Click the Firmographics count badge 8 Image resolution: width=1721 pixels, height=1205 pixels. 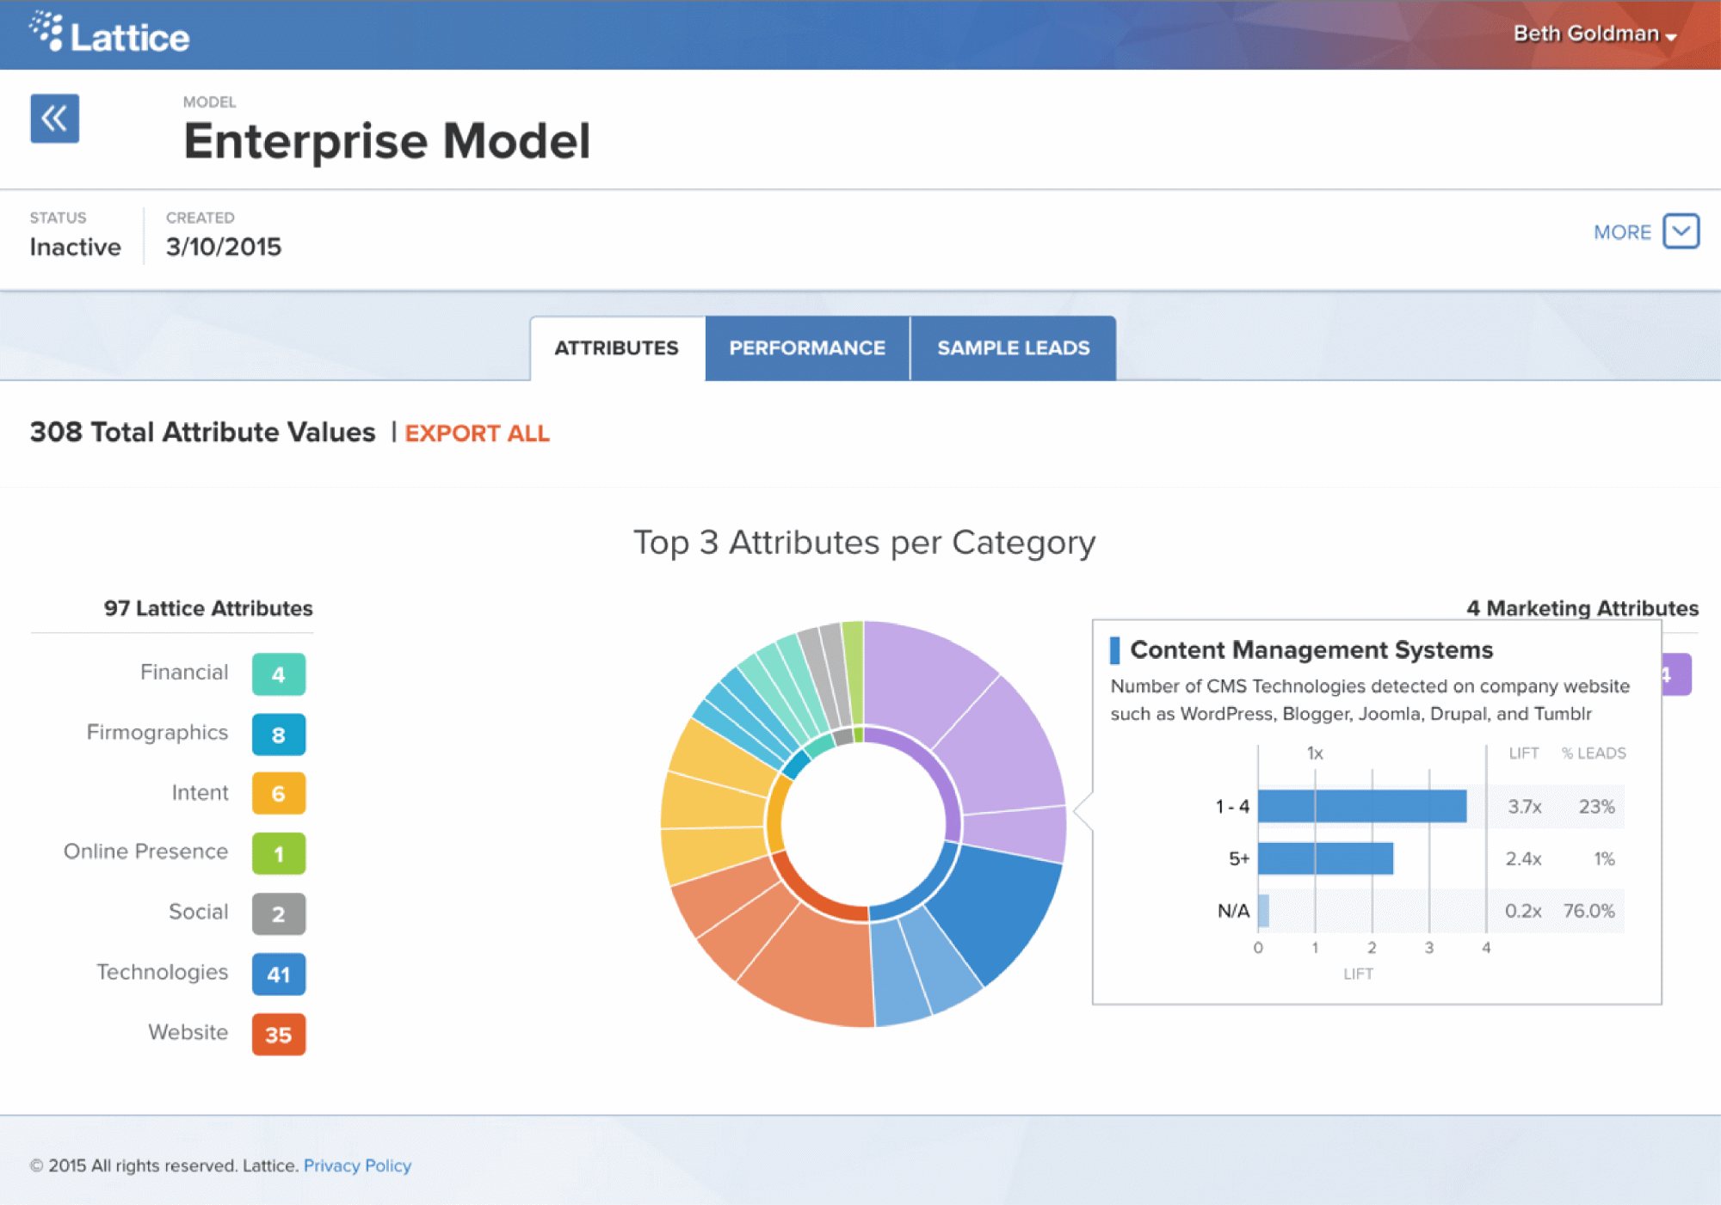(x=279, y=735)
